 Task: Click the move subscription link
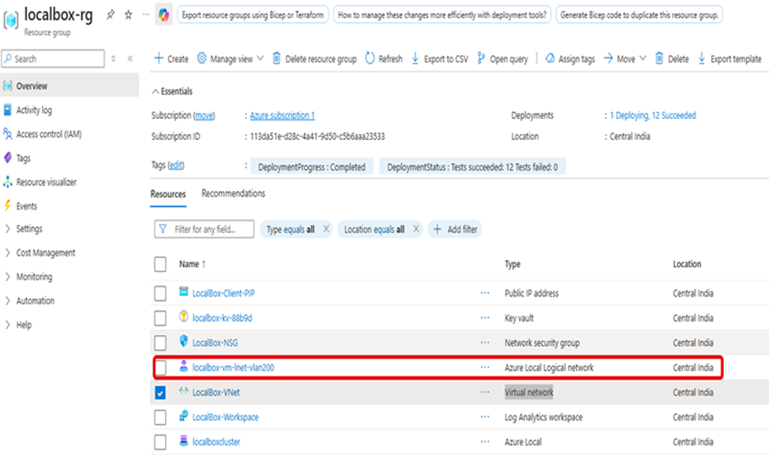pyautogui.click(x=204, y=116)
